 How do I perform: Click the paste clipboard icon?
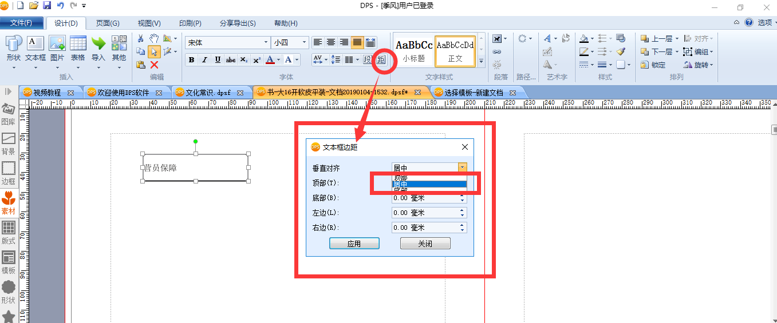pyautogui.click(x=141, y=65)
